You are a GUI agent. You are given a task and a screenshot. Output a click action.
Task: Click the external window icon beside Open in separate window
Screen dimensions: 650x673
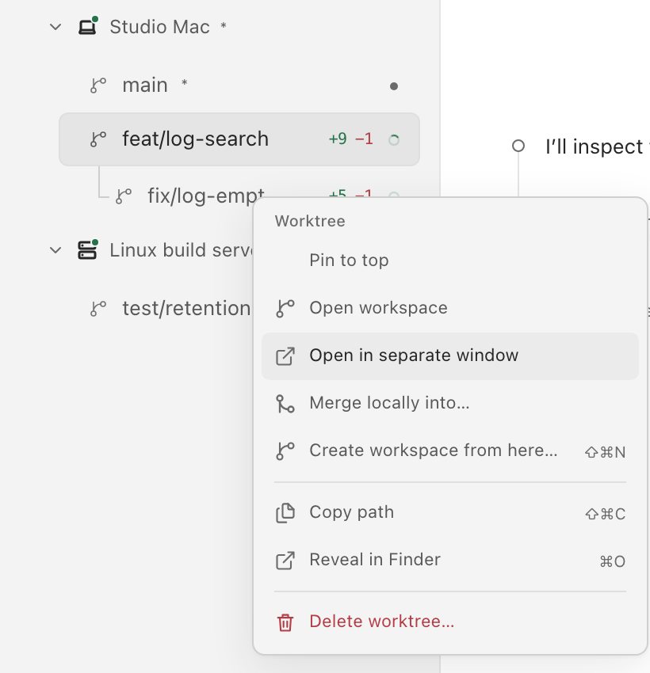click(285, 356)
